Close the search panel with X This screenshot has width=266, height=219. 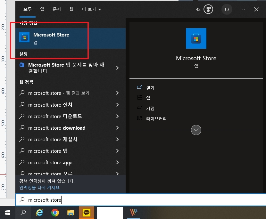(256, 9)
